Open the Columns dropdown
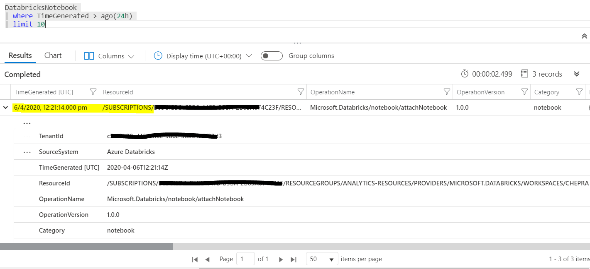 click(116, 56)
